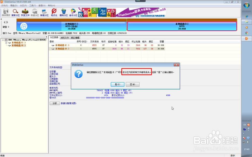Close the disk map pane with X
The image size is (252, 157).
tap(1, 19)
